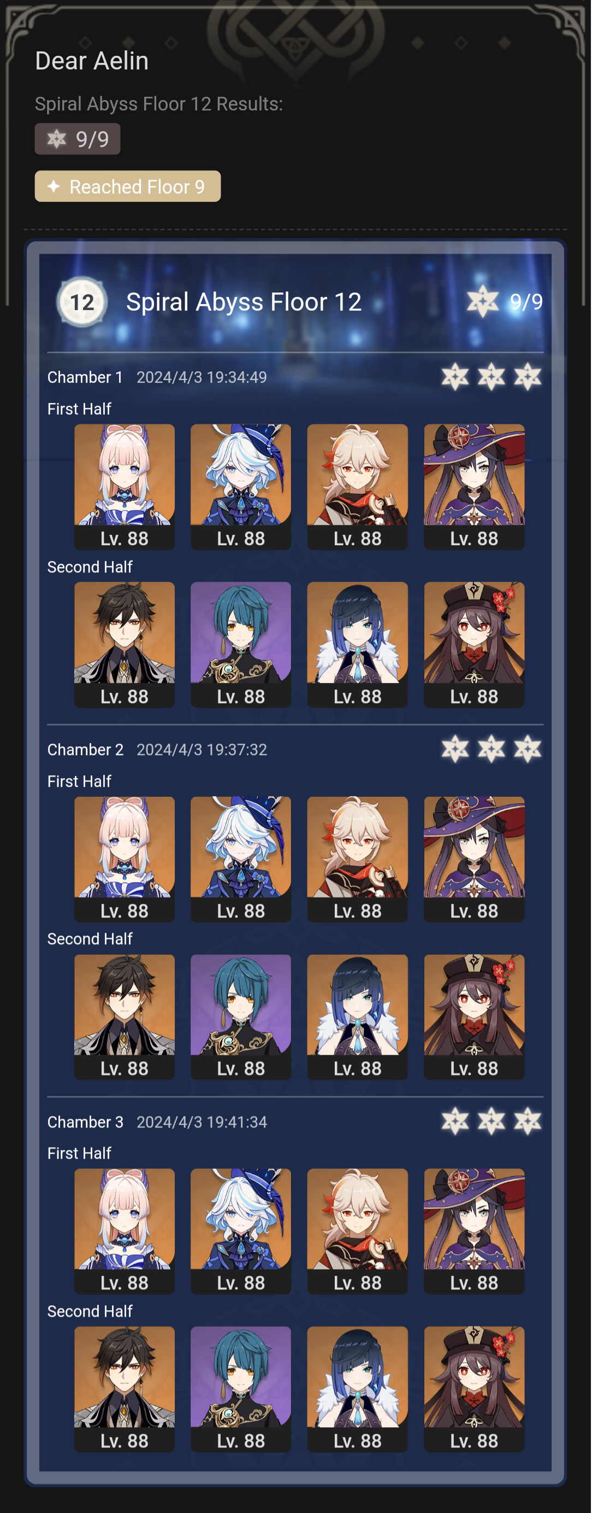Screen dimensions: 592x1513
Task: Open red-flower hat character in Chamber 1 Second Half
Action: (474, 644)
